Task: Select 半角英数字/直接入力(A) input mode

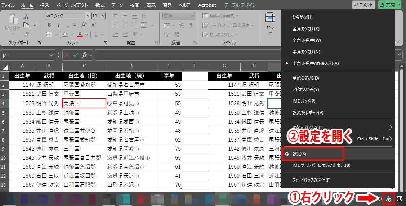Action: coord(315,63)
